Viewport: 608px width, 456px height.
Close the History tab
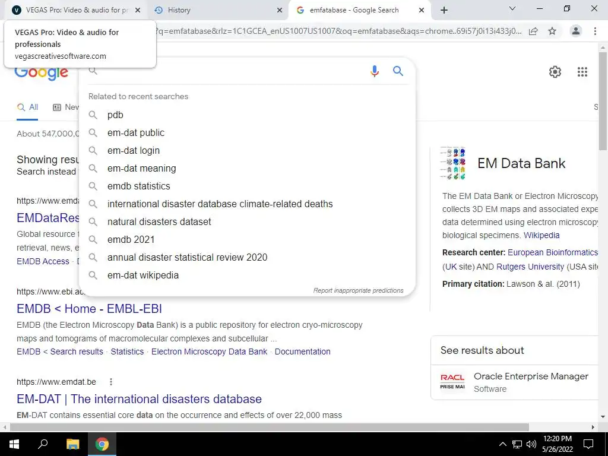coord(280,10)
